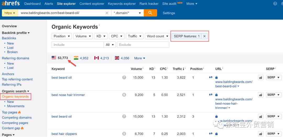
Task: Select Organic keywords in the sidebar
Action: pos(15,97)
